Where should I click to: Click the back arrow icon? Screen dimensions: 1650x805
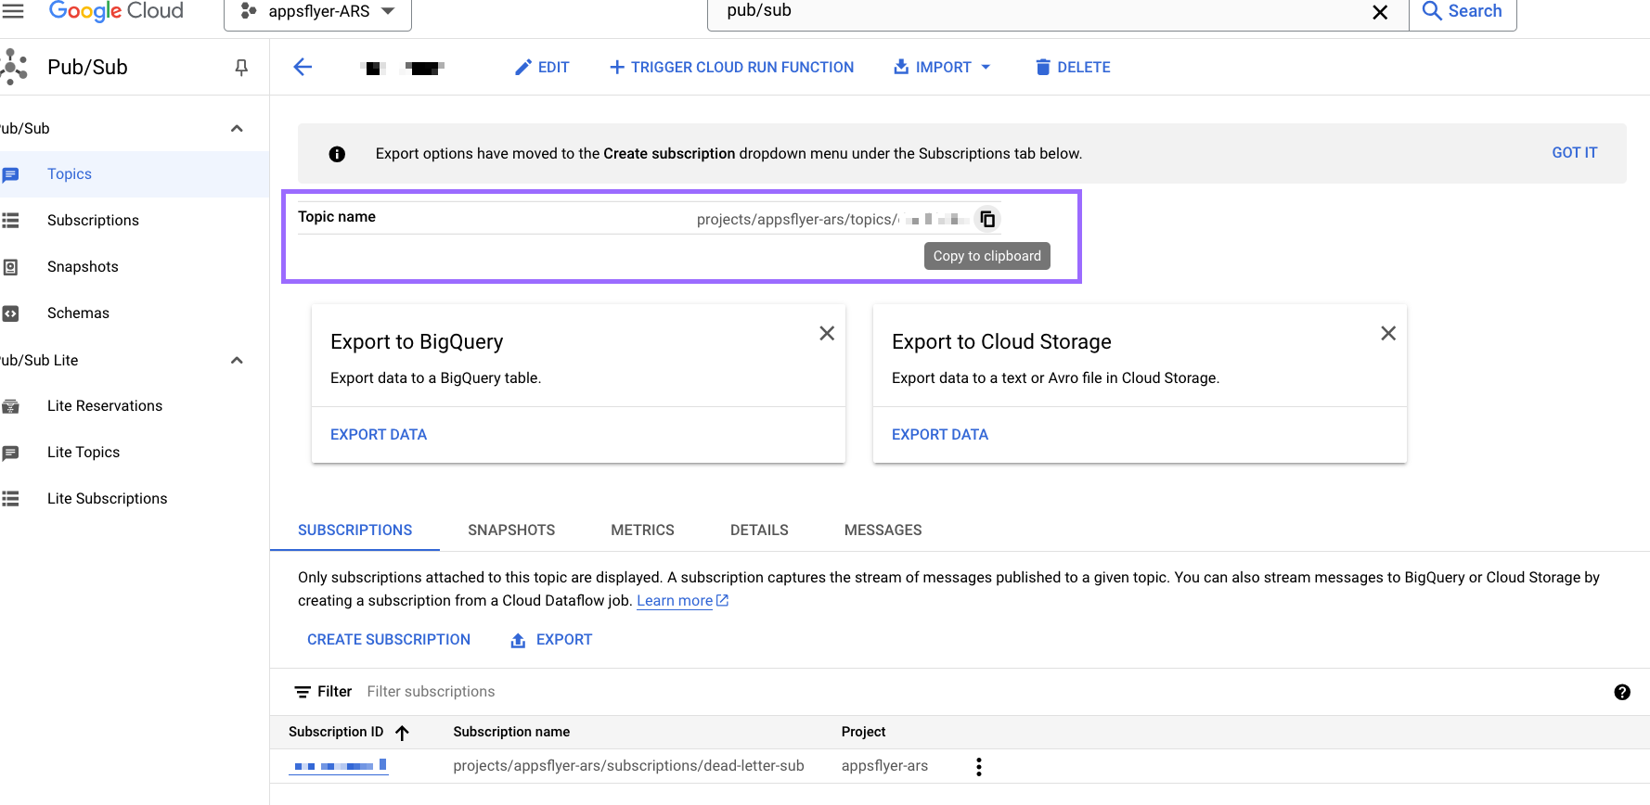pyautogui.click(x=303, y=67)
